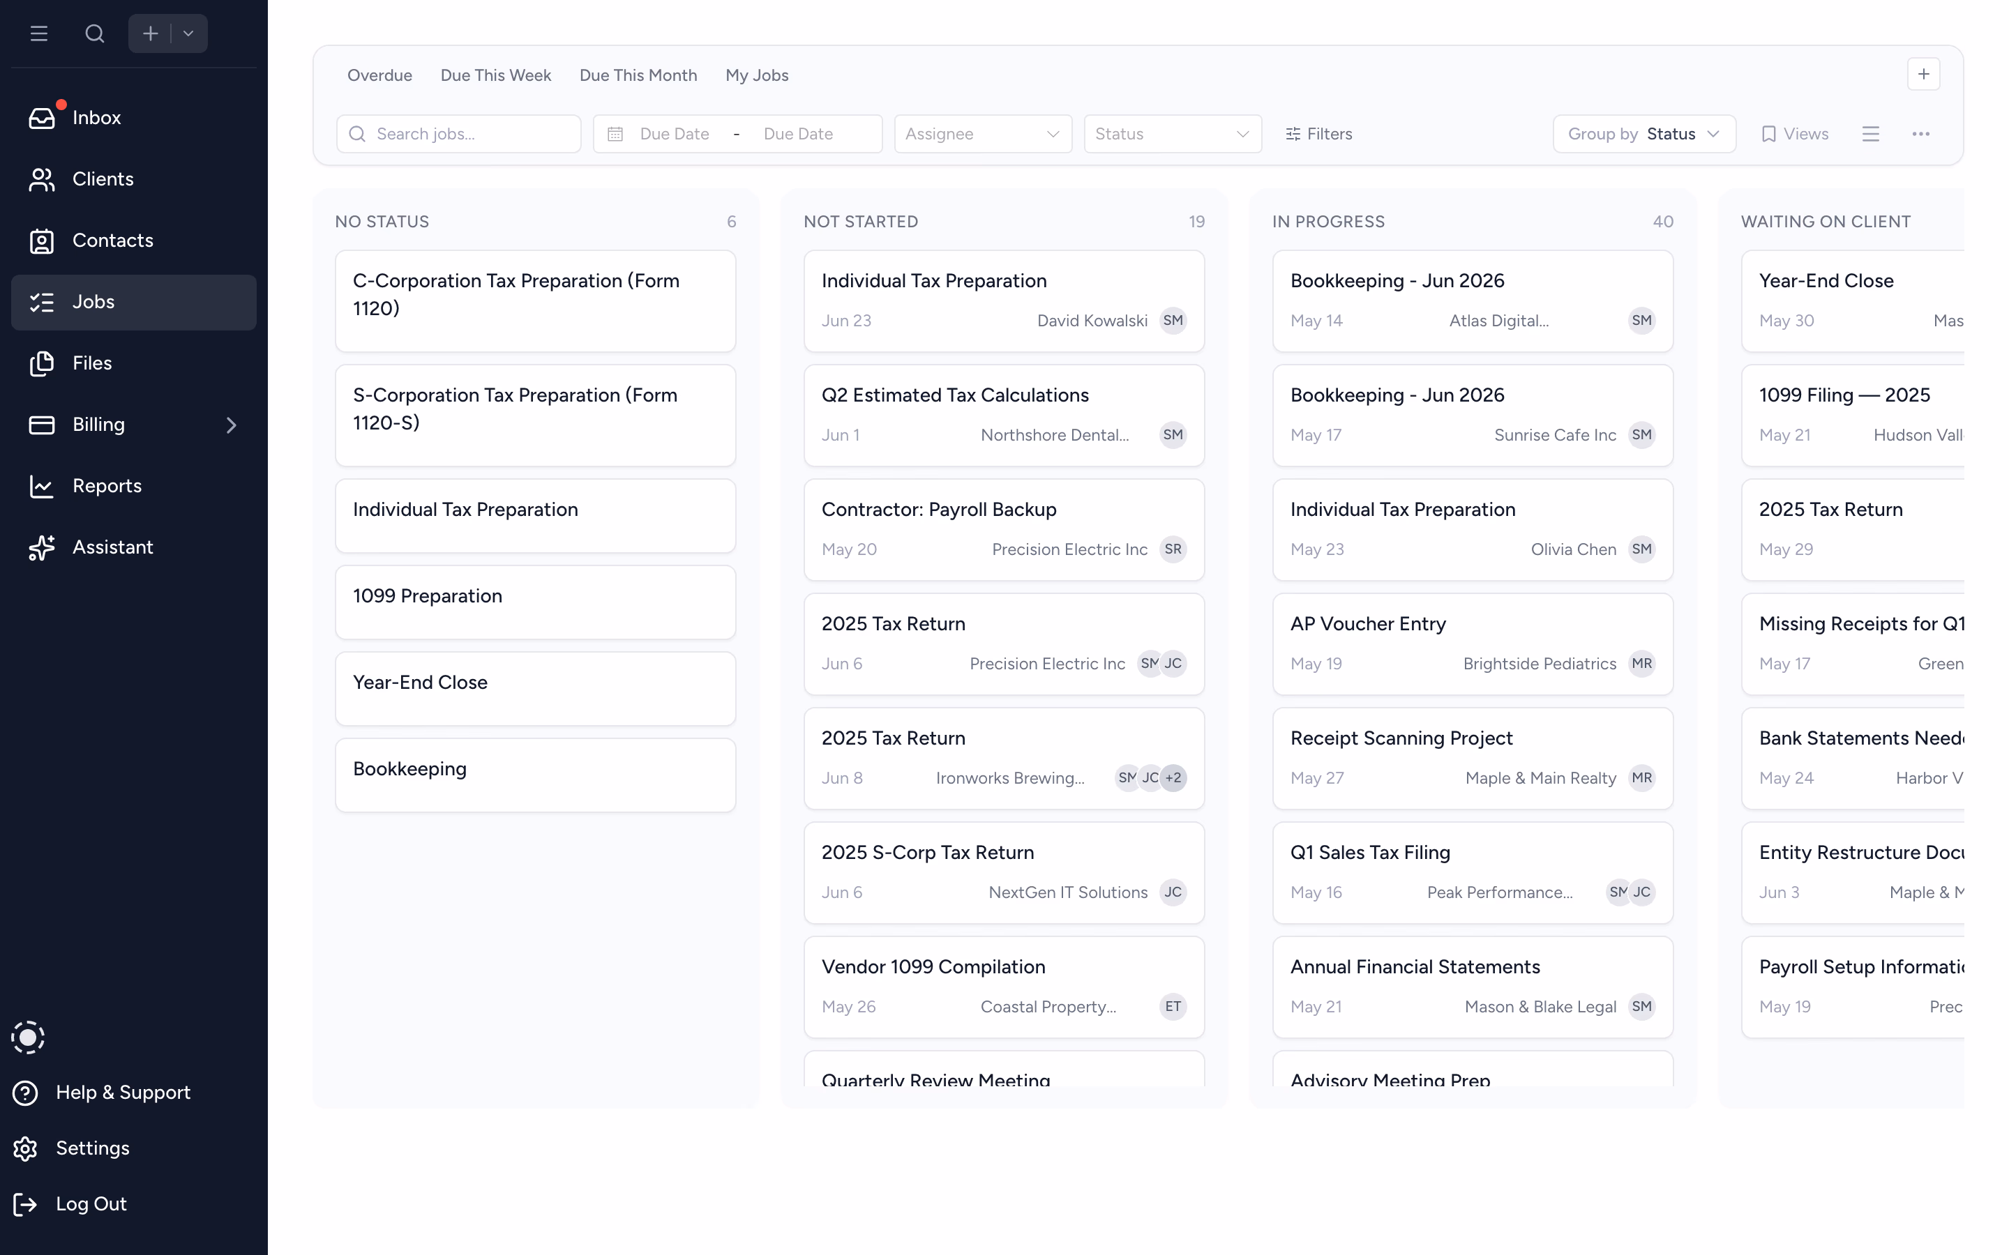Click NOT STARTED column header

point(860,222)
